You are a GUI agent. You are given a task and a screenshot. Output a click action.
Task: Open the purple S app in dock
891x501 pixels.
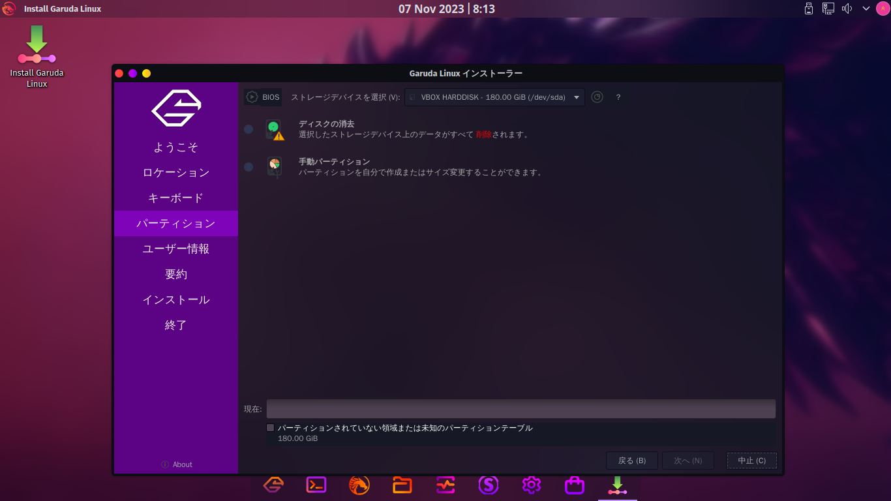(x=489, y=485)
